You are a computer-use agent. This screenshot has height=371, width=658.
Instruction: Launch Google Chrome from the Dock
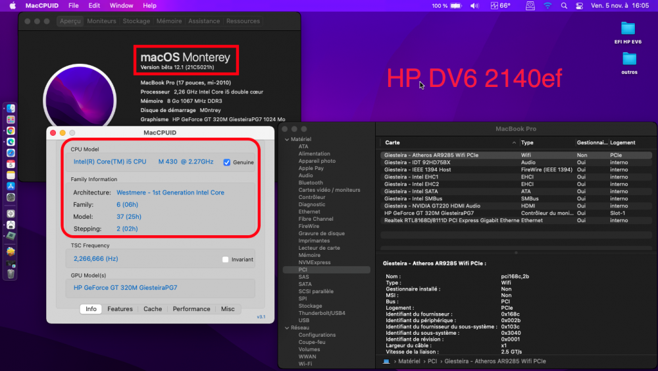11,131
